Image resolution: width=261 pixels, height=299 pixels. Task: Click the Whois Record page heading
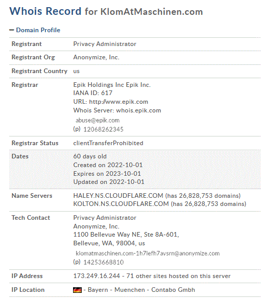click(x=106, y=11)
